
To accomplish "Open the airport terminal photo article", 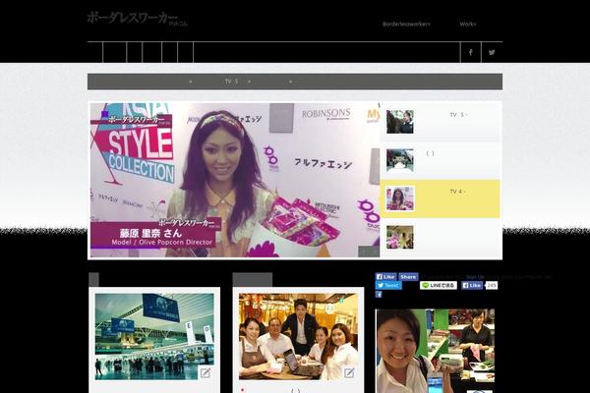I will click(154, 337).
